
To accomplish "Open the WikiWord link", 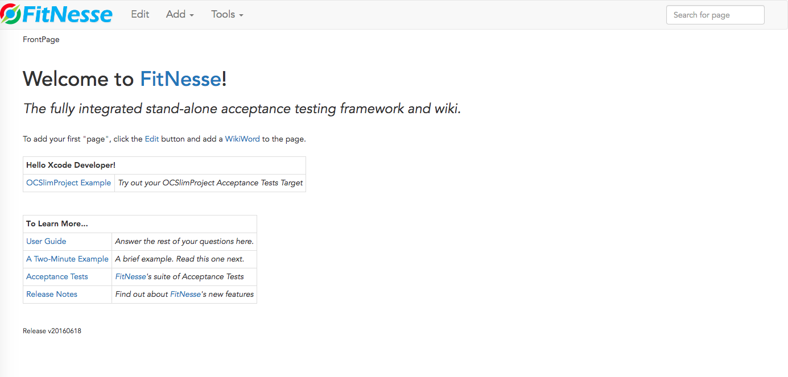I will click(242, 139).
